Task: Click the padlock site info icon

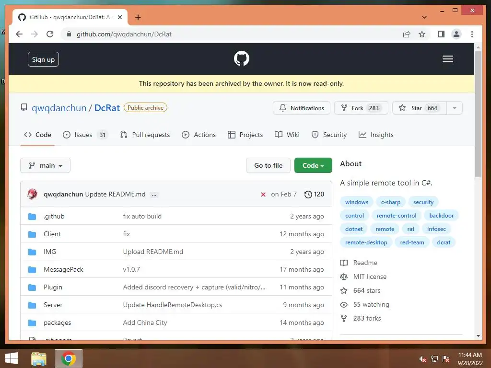Action: tap(69, 34)
